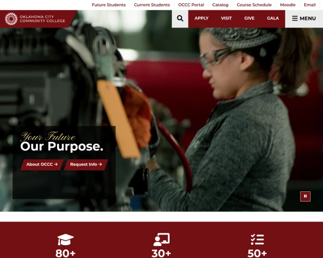This screenshot has height=258, width=323.
Task: Open the search magnifier icon
Action: 180,18
